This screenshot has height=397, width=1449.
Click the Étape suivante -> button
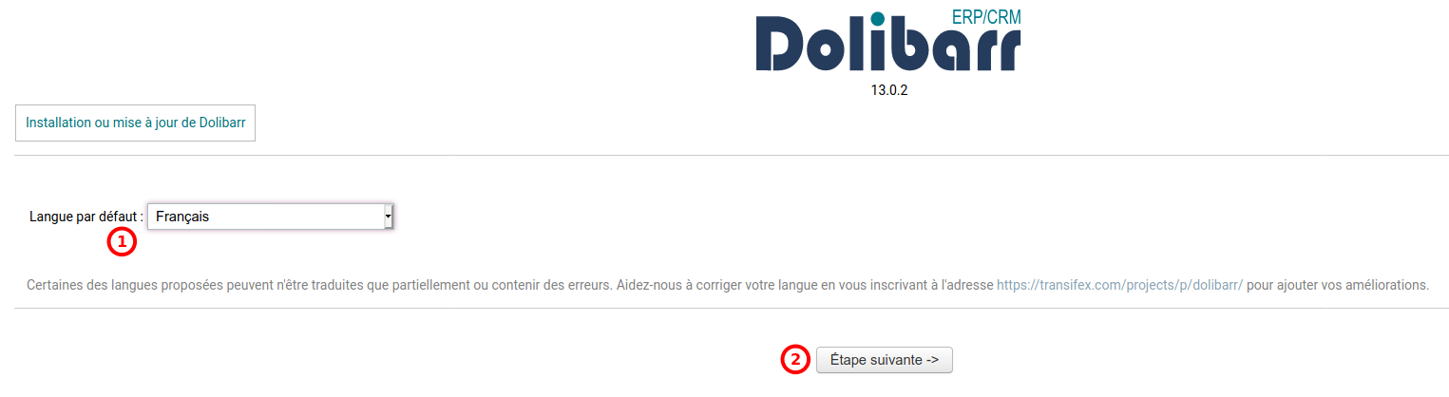[885, 360]
